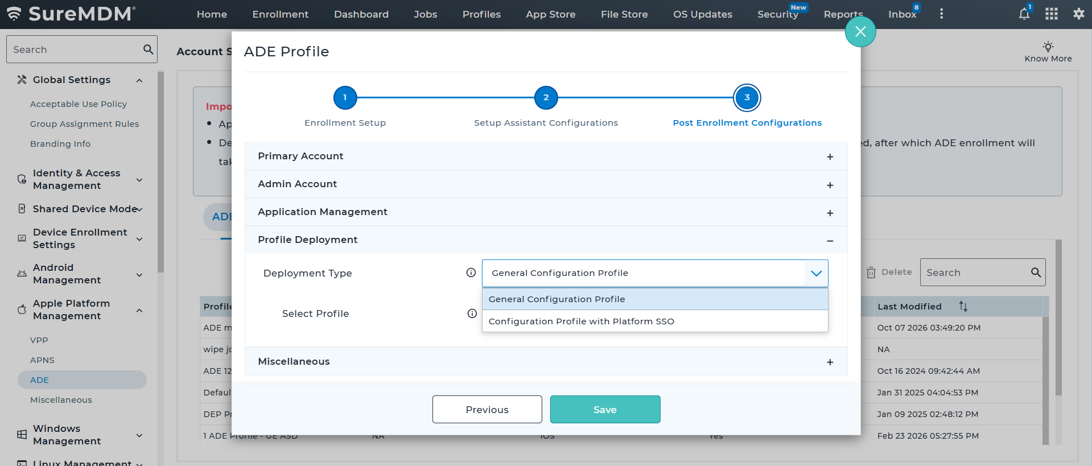This screenshot has width=1092, height=466.
Task: Close the ADE Profile dialog
Action: (860, 31)
